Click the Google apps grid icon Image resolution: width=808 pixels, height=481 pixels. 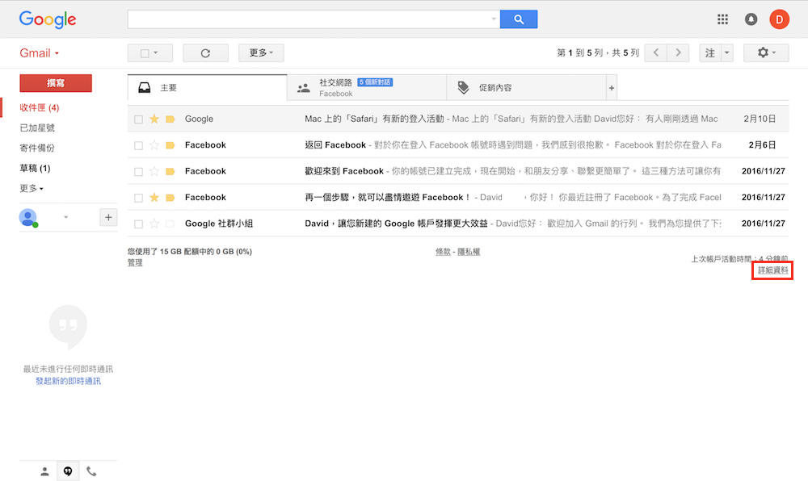pyautogui.click(x=722, y=19)
